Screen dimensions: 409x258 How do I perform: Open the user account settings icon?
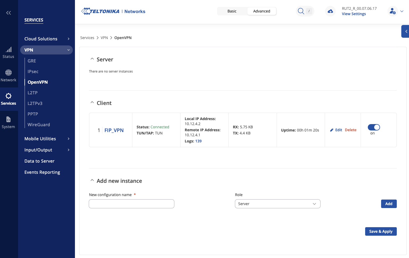point(393,11)
